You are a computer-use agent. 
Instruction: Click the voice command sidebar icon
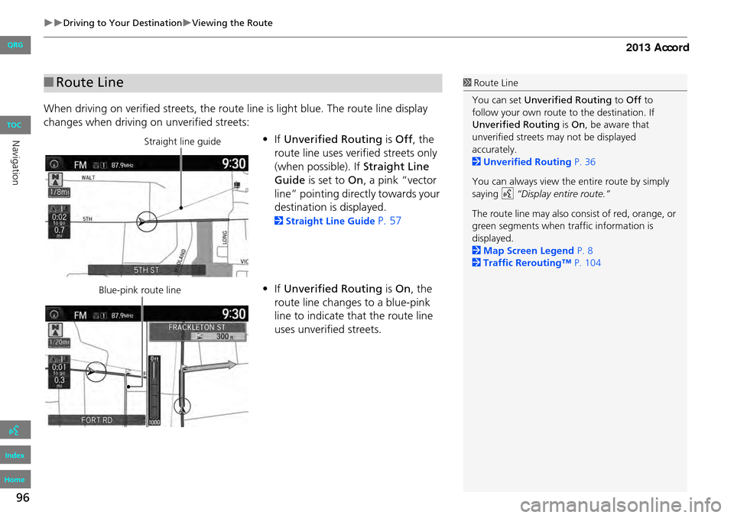[15, 429]
